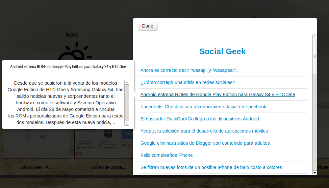Click article preview scrollbar down arrow
Viewport: 329px width, 188px height.
click(127, 123)
